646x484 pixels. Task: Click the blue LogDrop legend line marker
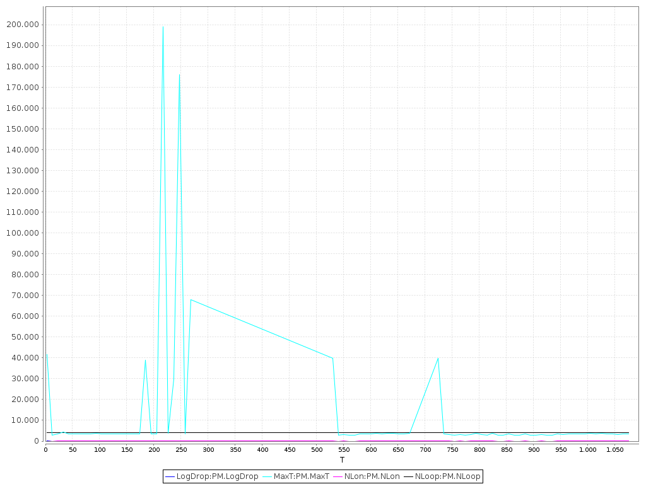pyautogui.click(x=170, y=476)
